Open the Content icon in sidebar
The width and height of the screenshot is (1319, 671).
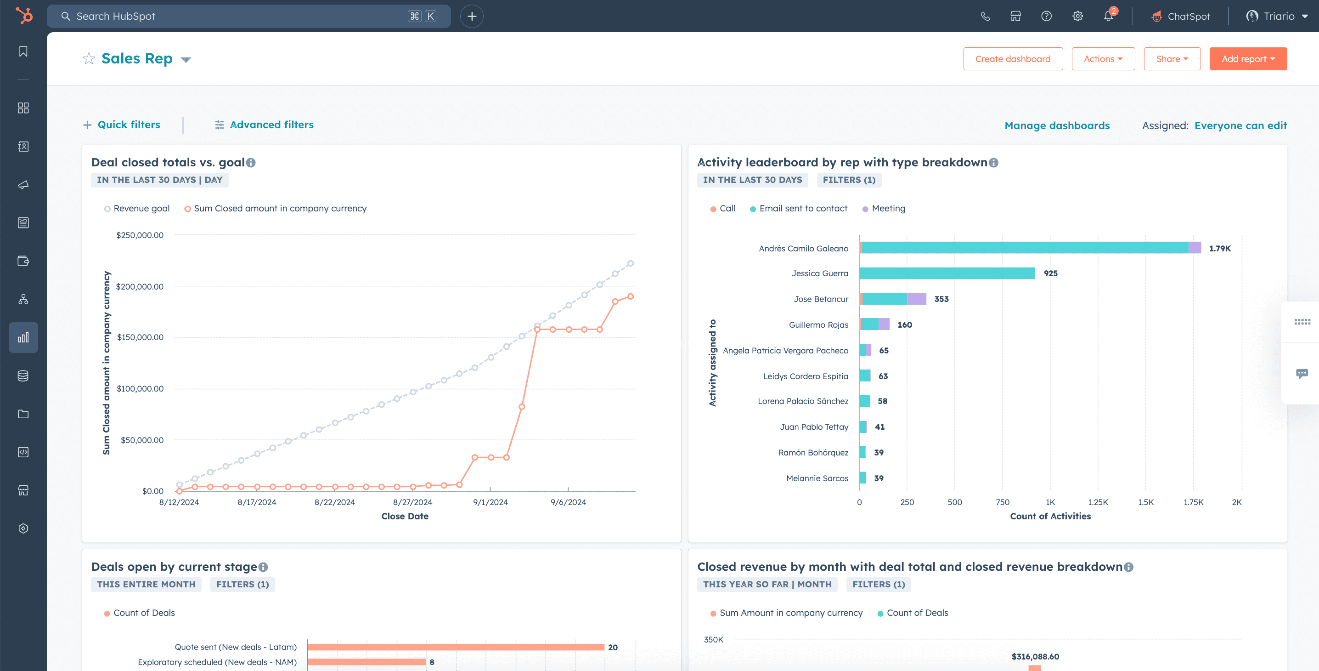(23, 223)
